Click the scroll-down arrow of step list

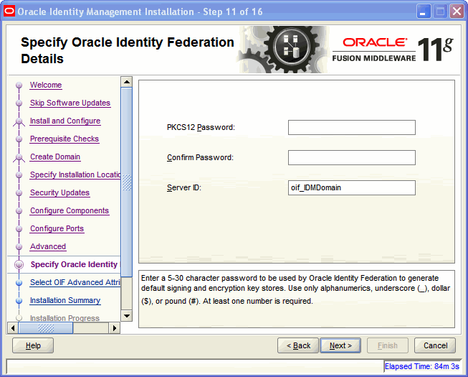pos(127,315)
